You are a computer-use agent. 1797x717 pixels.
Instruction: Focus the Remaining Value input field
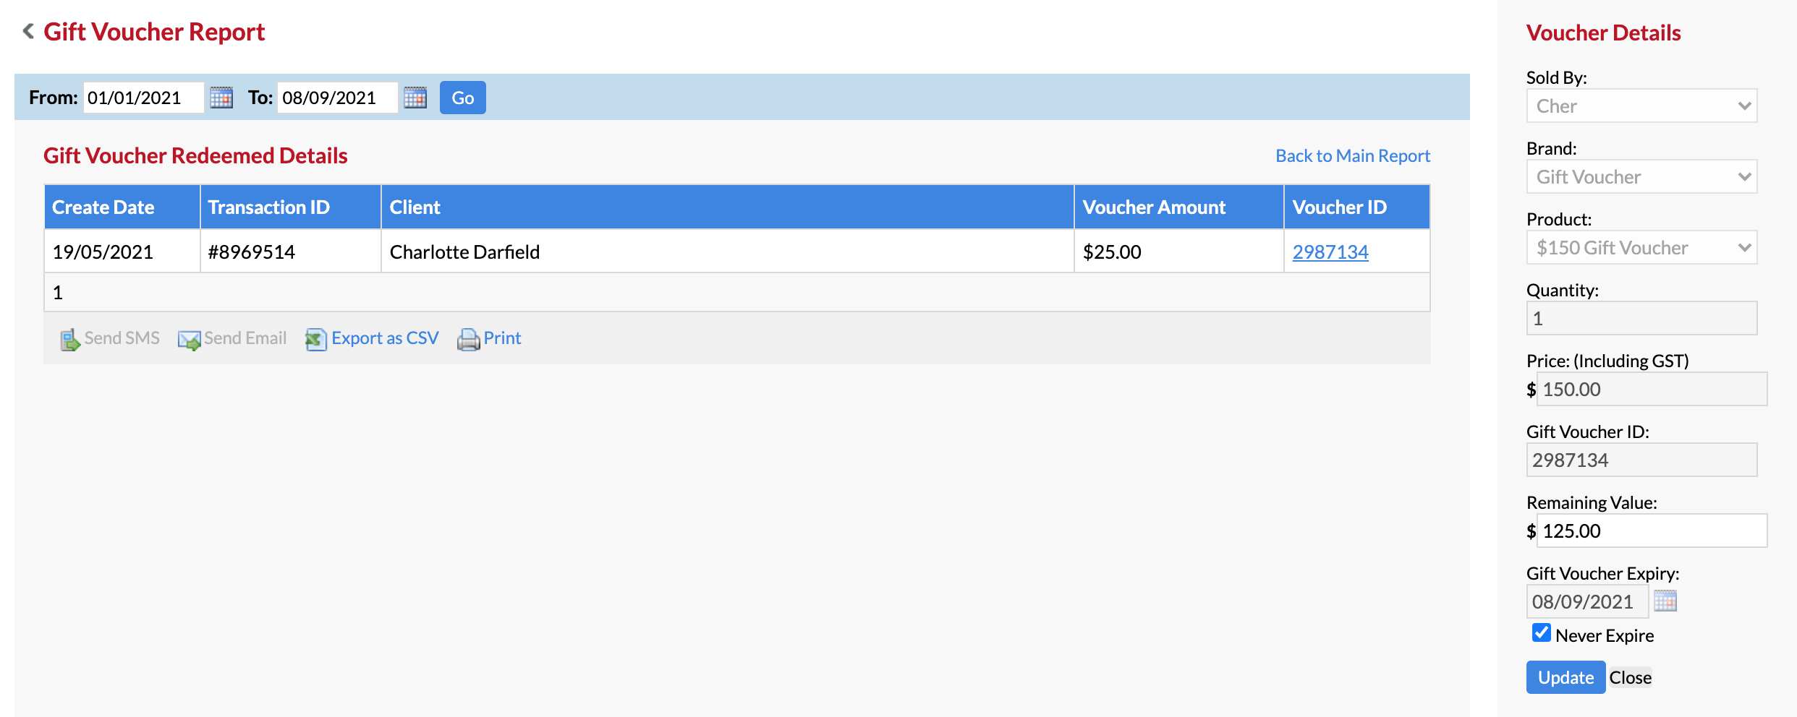coord(1652,531)
